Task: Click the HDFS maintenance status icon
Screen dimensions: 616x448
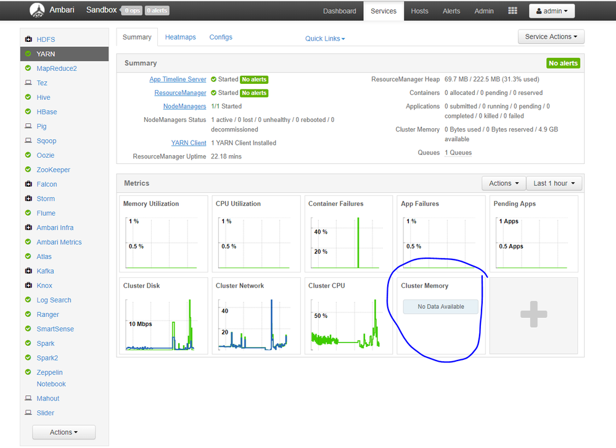Action: [28, 39]
